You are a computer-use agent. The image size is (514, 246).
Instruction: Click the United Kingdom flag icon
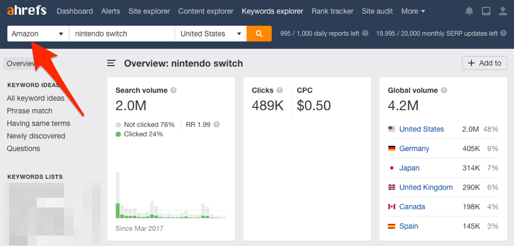(391, 187)
